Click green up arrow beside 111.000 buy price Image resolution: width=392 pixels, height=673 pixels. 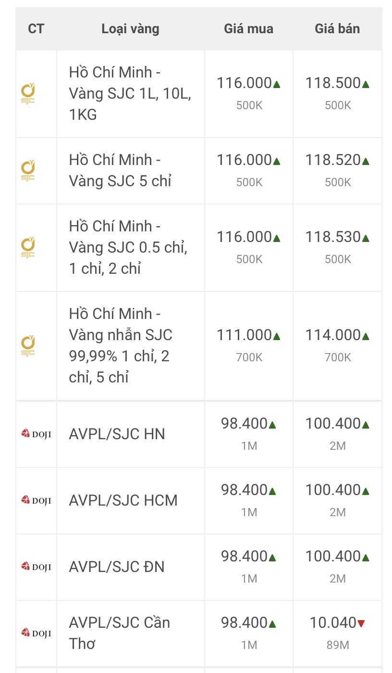(277, 336)
